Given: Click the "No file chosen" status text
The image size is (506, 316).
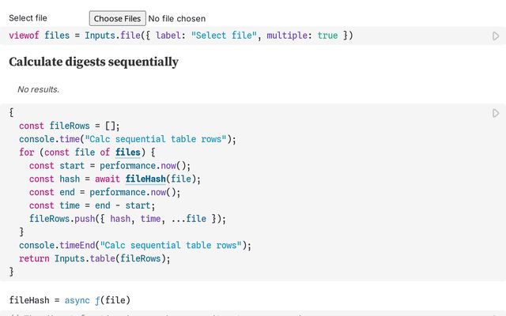Looking at the screenshot, I should [176, 18].
